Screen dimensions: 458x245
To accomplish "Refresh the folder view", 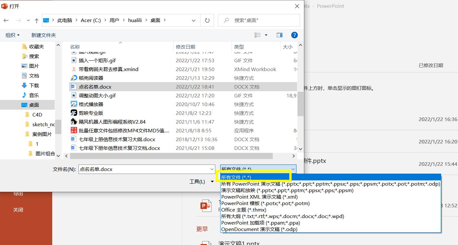I will (x=207, y=20).
